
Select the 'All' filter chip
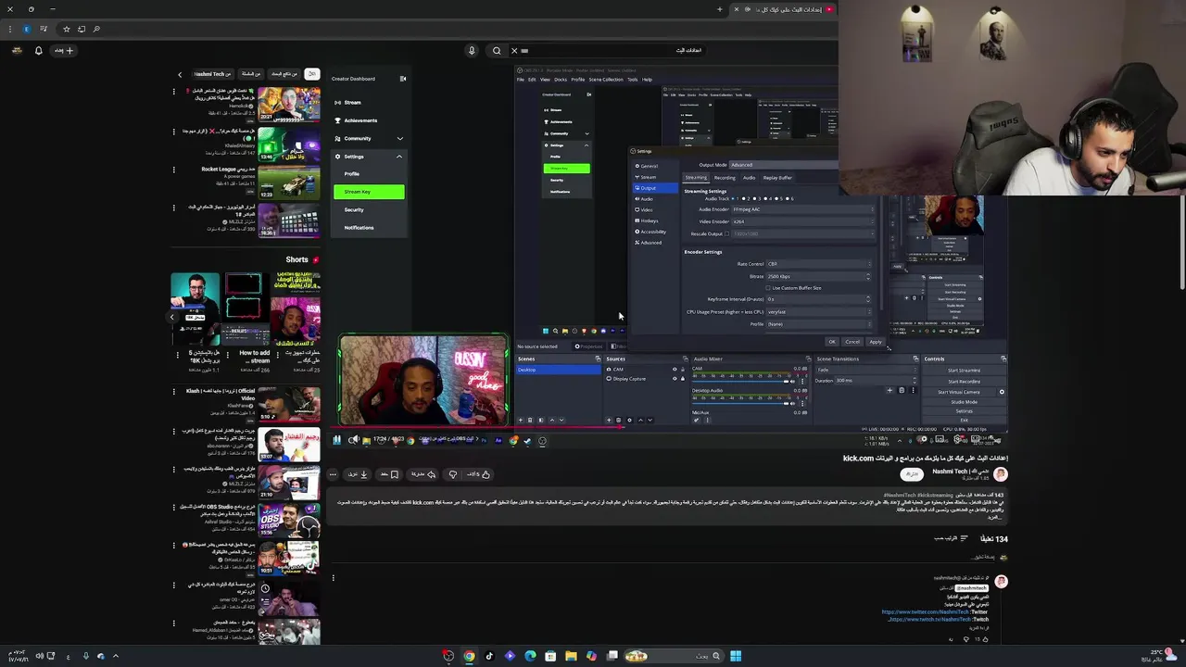click(311, 74)
